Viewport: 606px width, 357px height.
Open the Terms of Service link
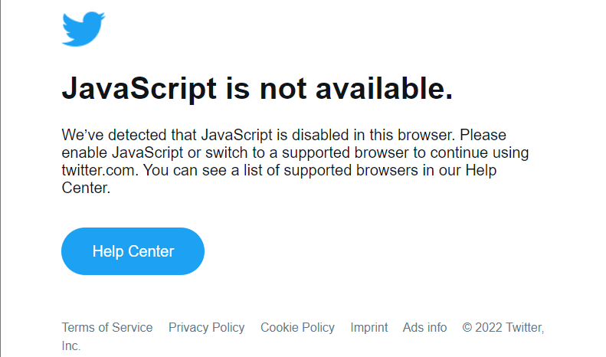point(107,327)
